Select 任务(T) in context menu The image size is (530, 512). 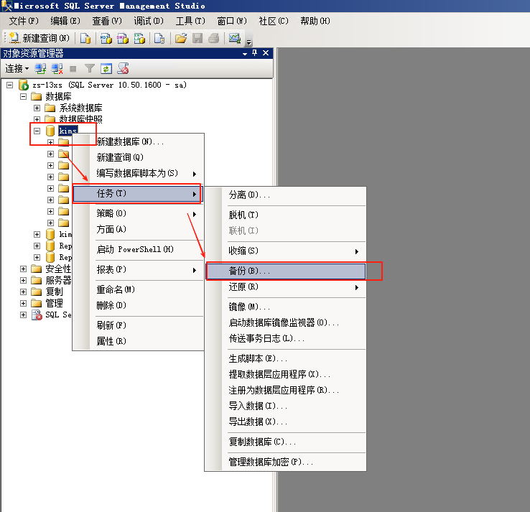pyautogui.click(x=137, y=194)
